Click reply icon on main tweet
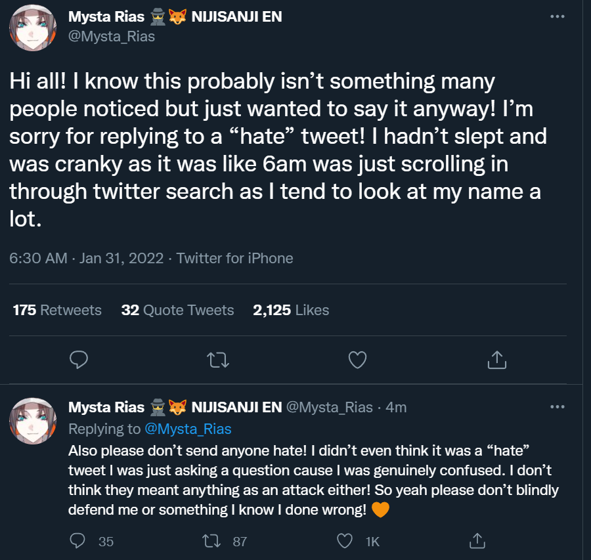Viewport: 591px width, 560px height. (79, 360)
